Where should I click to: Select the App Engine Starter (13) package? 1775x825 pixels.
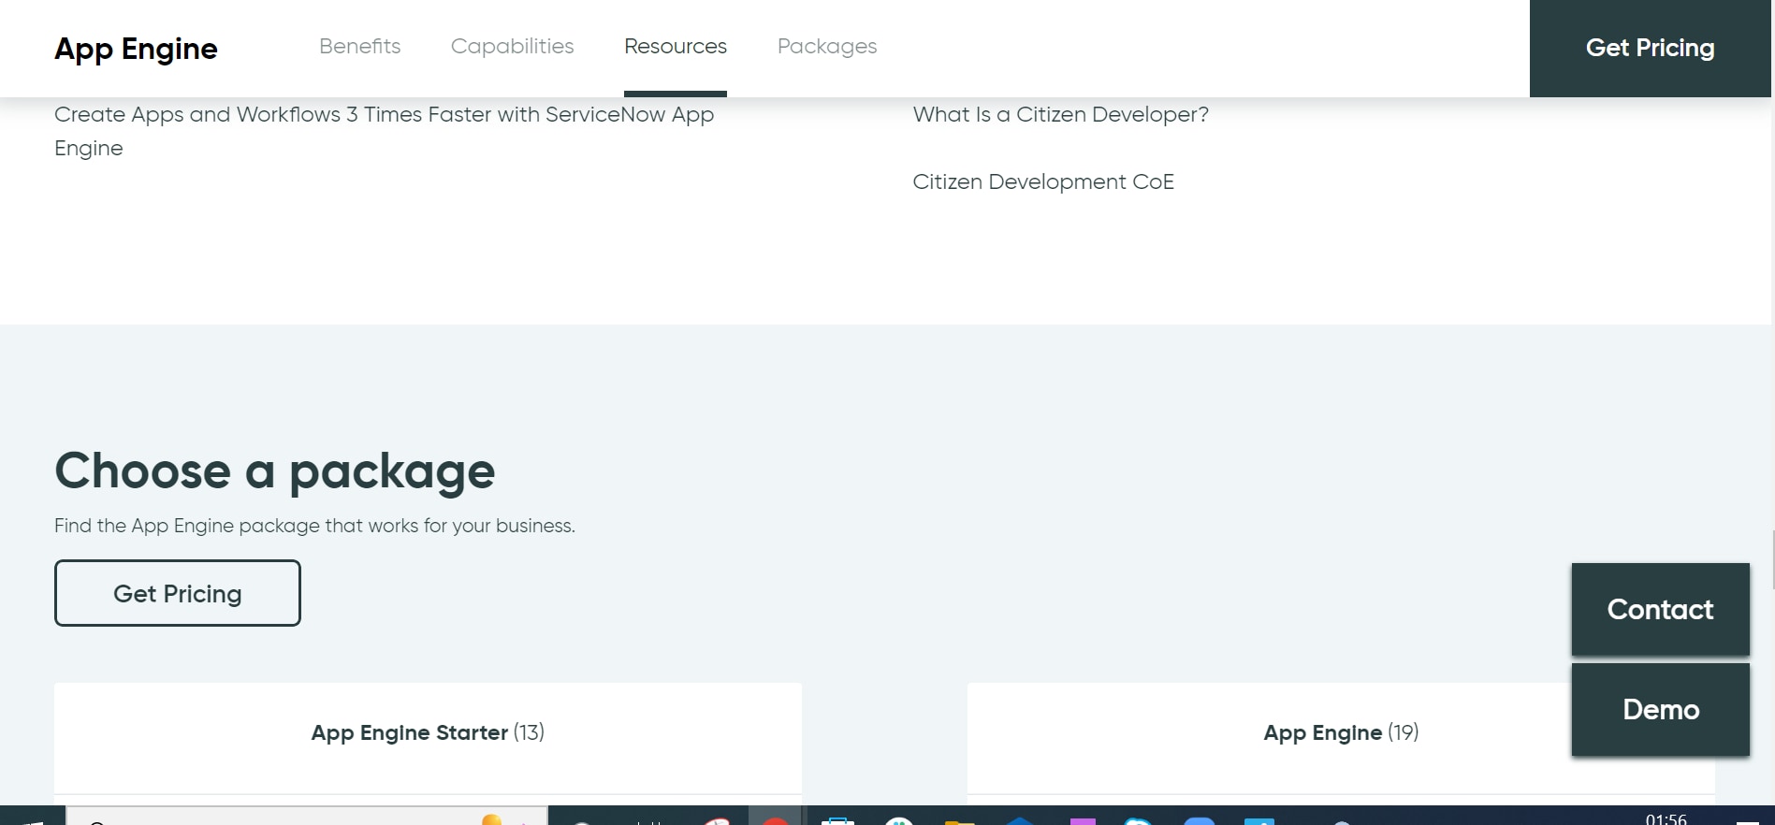pos(428,732)
